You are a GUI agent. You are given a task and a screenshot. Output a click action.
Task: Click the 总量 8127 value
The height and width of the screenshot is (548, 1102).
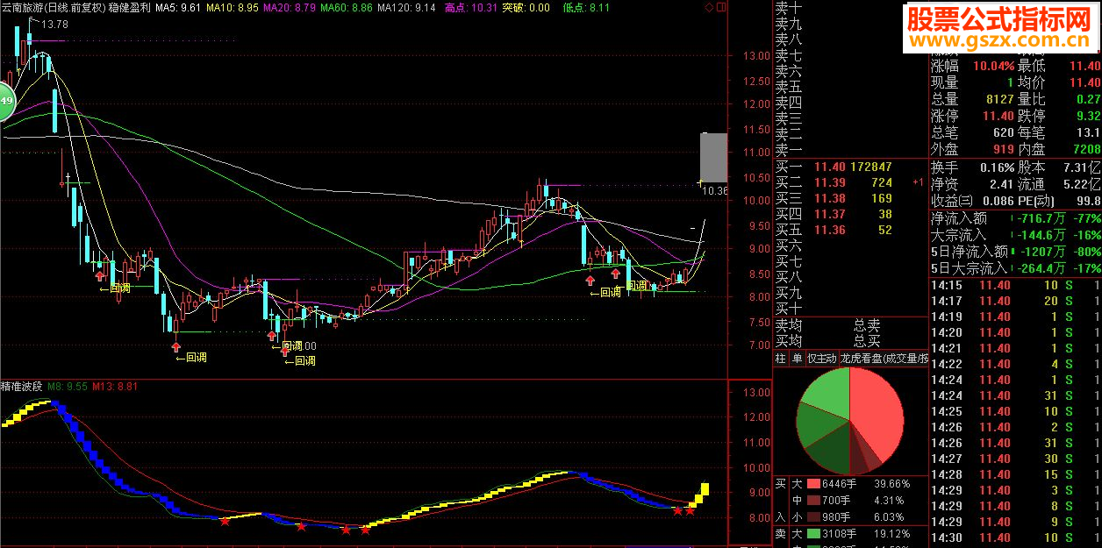pos(1000,99)
